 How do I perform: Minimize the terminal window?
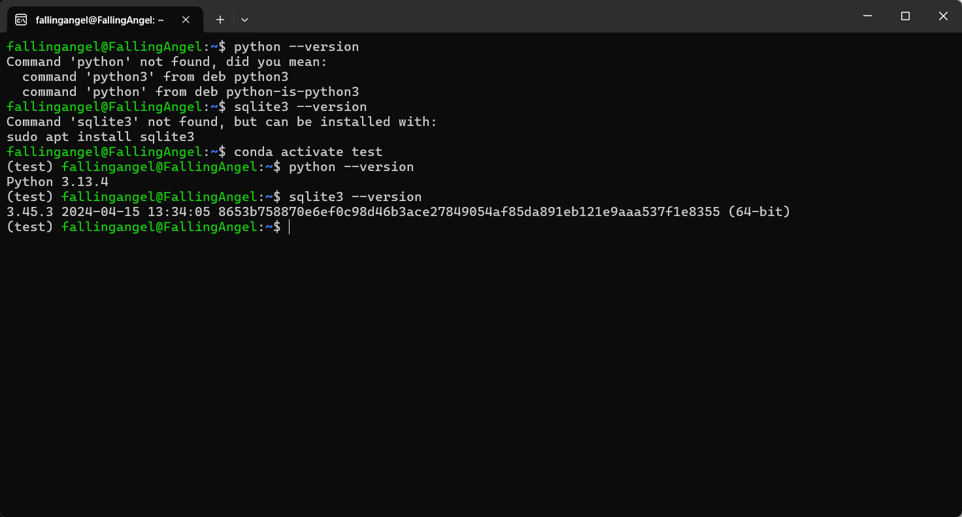point(867,16)
